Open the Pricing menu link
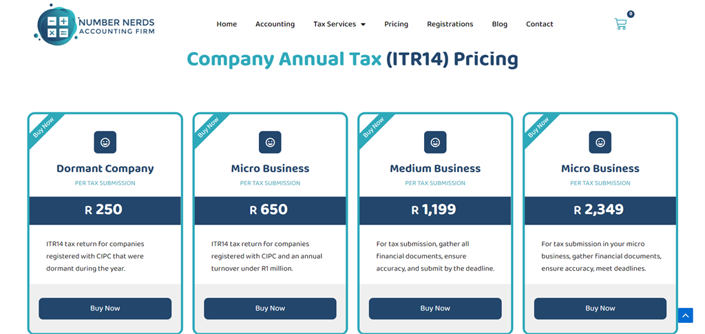This screenshot has width=705, height=334. pos(396,24)
